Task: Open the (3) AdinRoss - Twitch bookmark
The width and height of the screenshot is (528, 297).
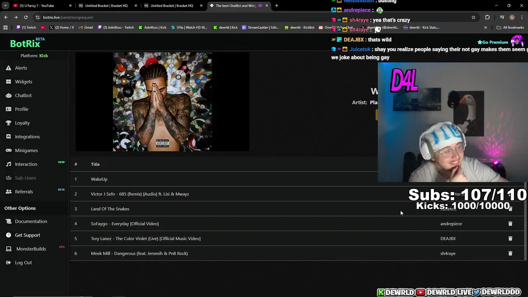Action: tap(115, 28)
